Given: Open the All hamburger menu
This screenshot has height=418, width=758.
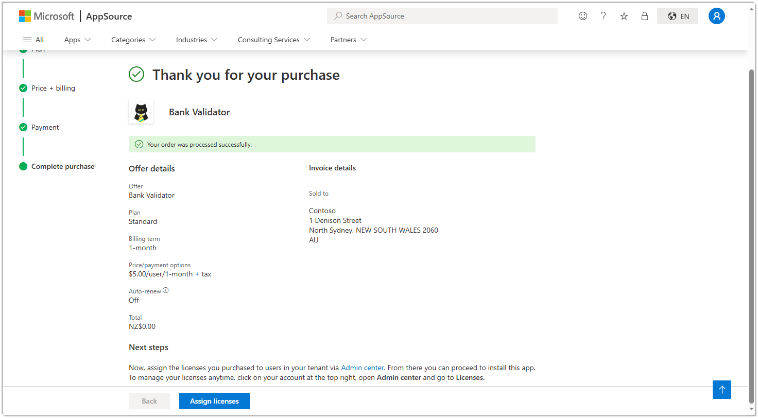Looking at the screenshot, I should pyautogui.click(x=33, y=40).
